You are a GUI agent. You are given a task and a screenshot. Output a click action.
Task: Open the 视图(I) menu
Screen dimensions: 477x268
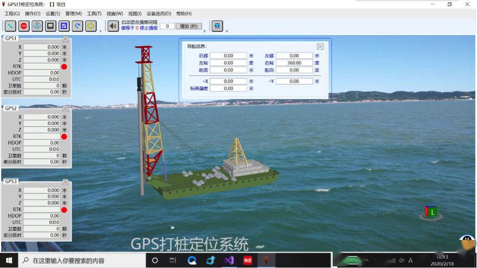coord(135,14)
